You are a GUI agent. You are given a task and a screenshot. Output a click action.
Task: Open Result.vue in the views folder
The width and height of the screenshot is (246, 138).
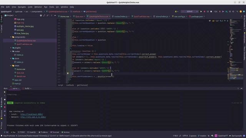coord(21,76)
